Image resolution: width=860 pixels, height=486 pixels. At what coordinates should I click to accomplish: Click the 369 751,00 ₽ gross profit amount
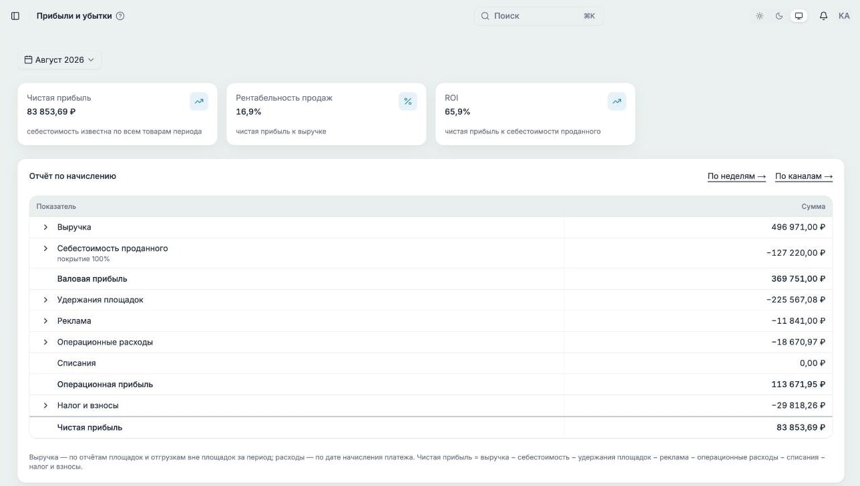(x=799, y=279)
